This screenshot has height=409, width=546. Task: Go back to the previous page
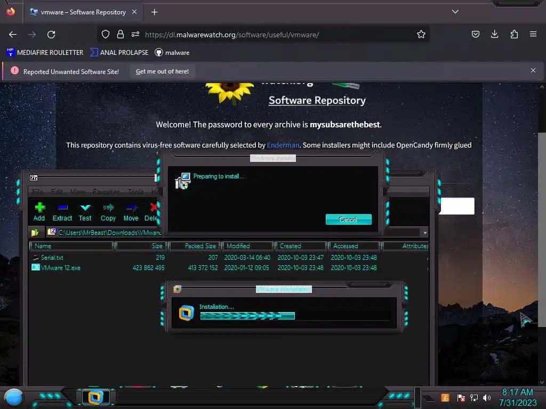click(13, 35)
